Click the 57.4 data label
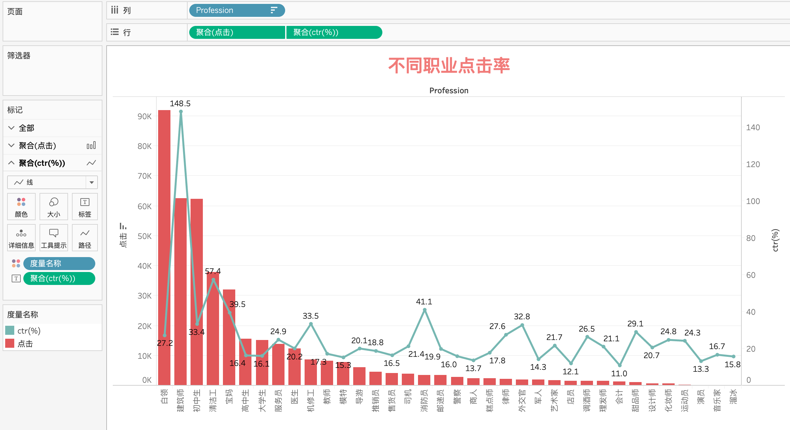The width and height of the screenshot is (790, 430). pyautogui.click(x=213, y=271)
